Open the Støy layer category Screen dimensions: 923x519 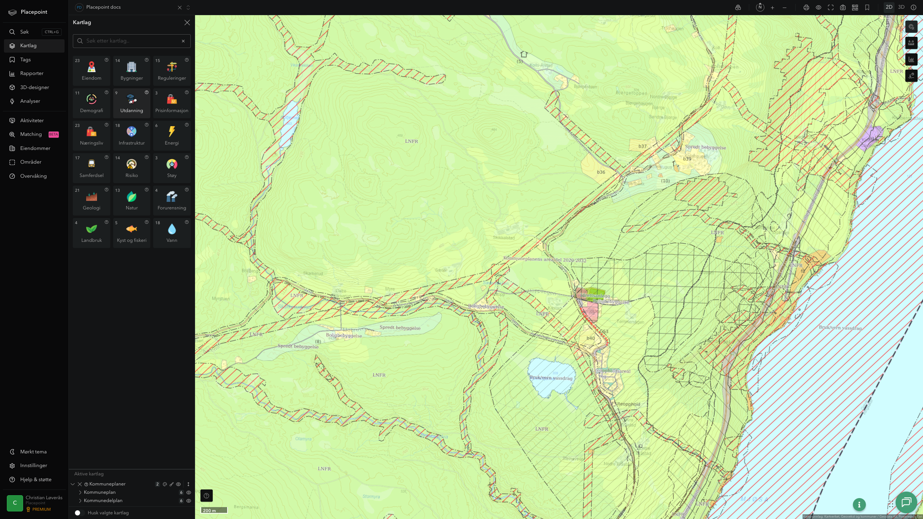pyautogui.click(x=172, y=168)
